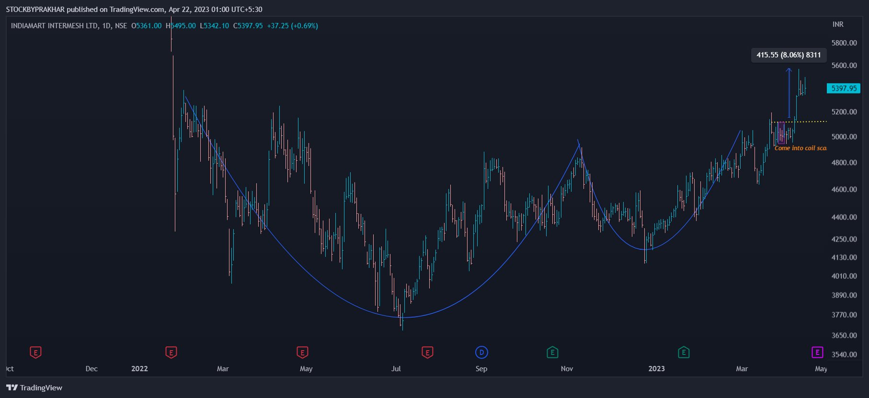
Task: Select the 415.55 (8.06%) measurement label
Action: [789, 55]
